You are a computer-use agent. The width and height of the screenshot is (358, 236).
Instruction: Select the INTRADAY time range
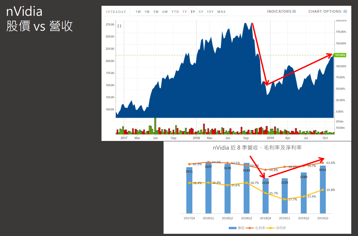coord(116,12)
